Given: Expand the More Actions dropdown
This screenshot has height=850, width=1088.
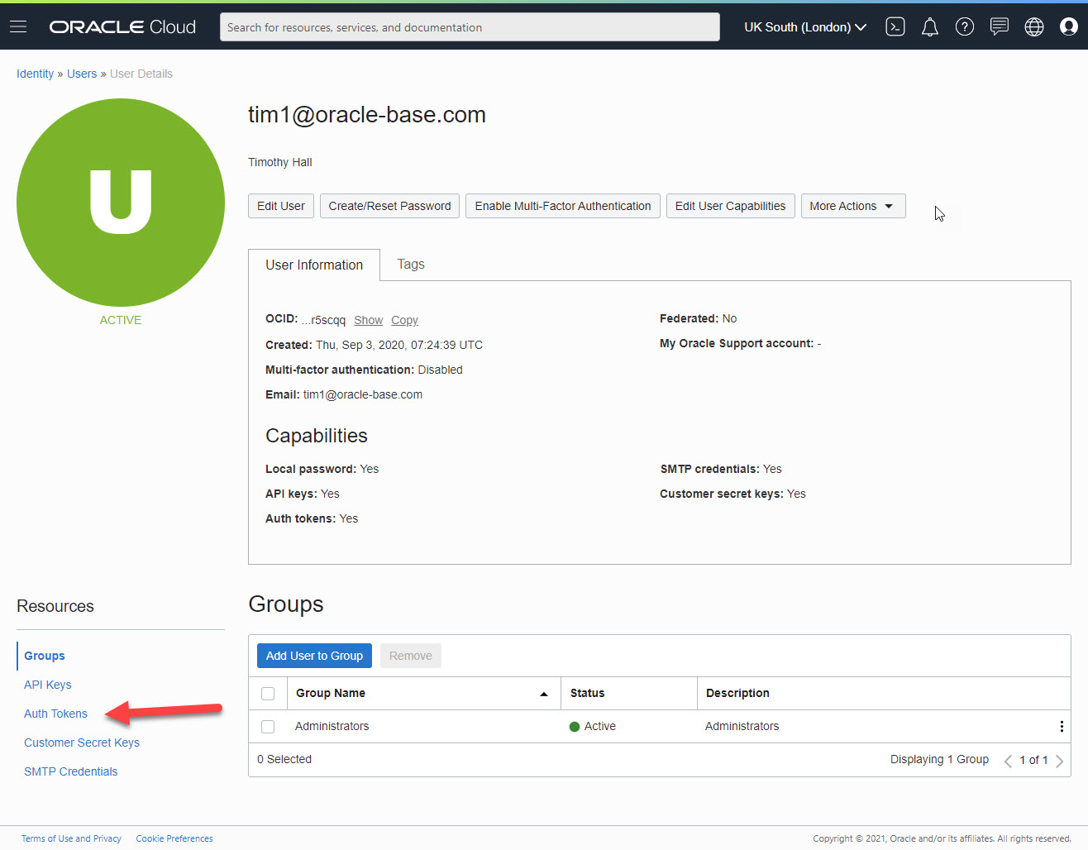Looking at the screenshot, I should click(x=853, y=206).
